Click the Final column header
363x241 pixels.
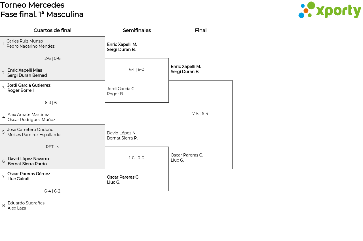click(201, 30)
